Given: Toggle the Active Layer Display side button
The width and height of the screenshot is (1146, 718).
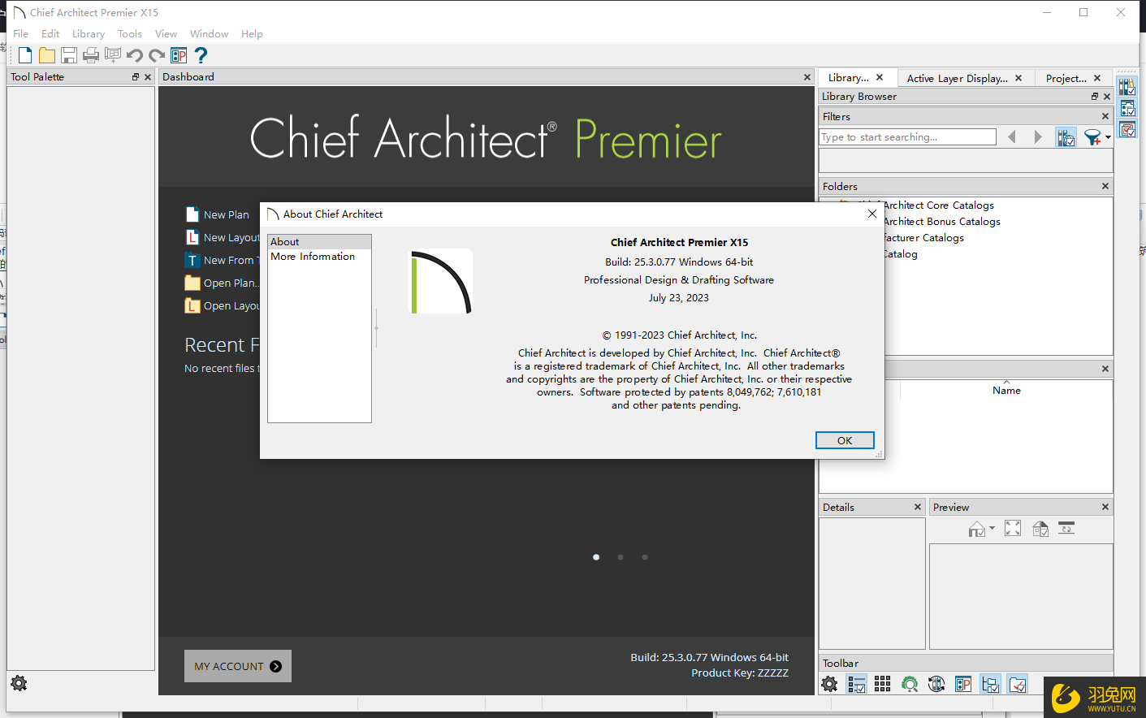Looking at the screenshot, I should coord(1127,108).
